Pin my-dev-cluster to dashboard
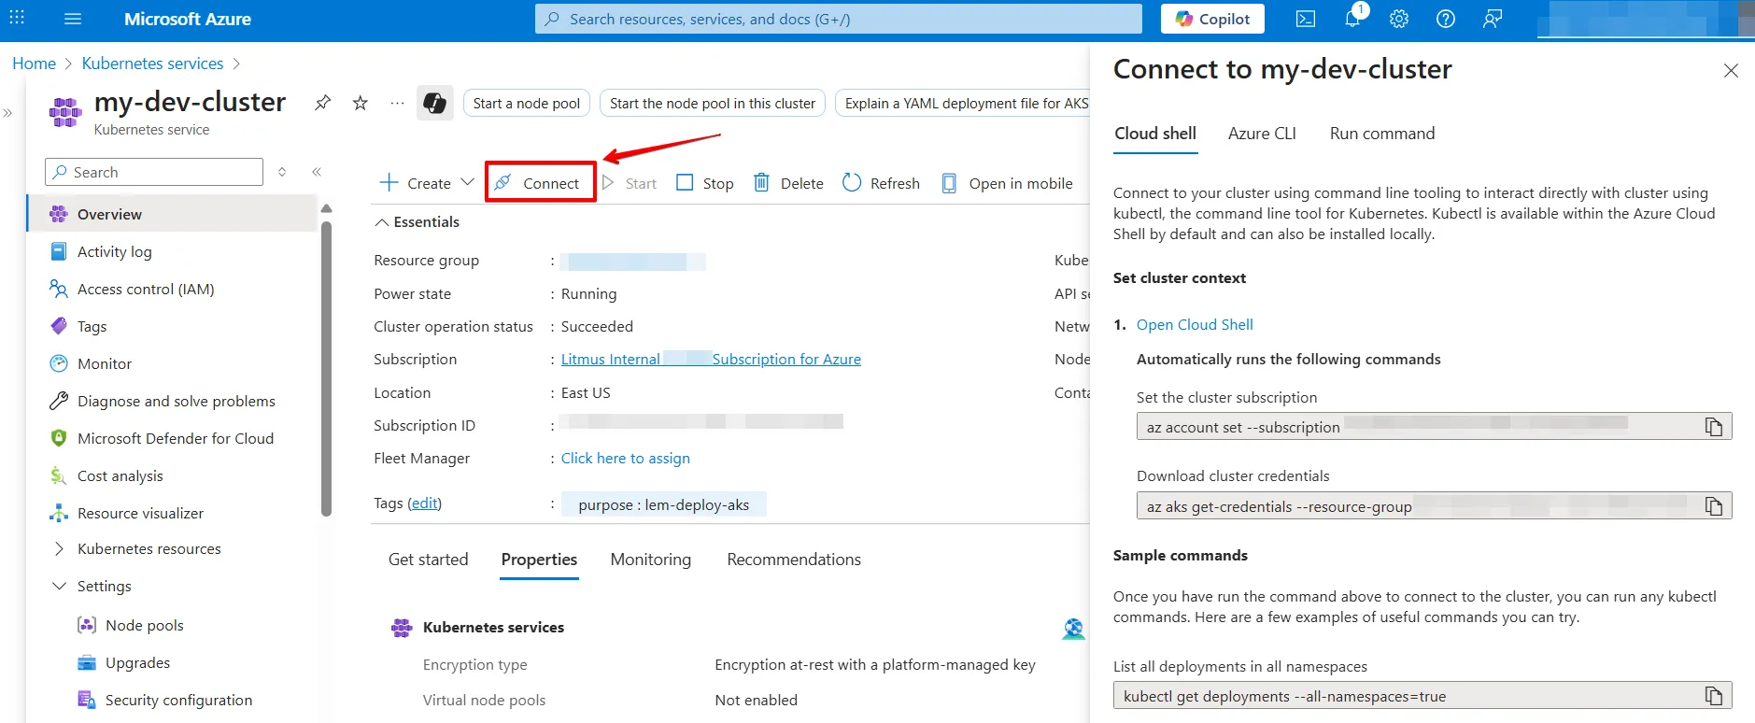Viewport: 1755px width, 723px height. click(x=322, y=103)
